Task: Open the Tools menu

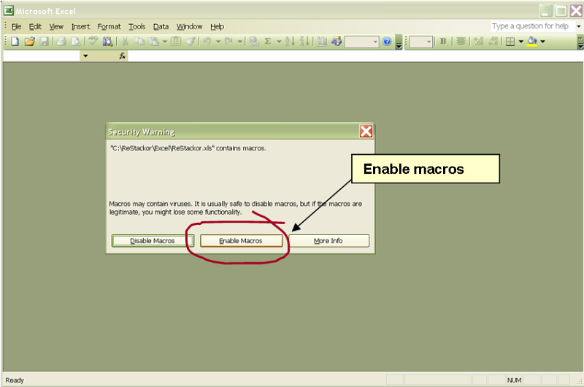Action: (x=137, y=26)
